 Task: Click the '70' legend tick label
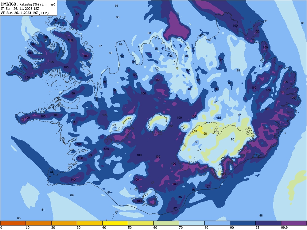[x=181, y=228]
